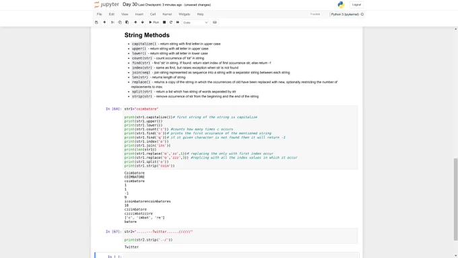
Task: Click the output line 'Twitter'
Action: pyautogui.click(x=131, y=247)
